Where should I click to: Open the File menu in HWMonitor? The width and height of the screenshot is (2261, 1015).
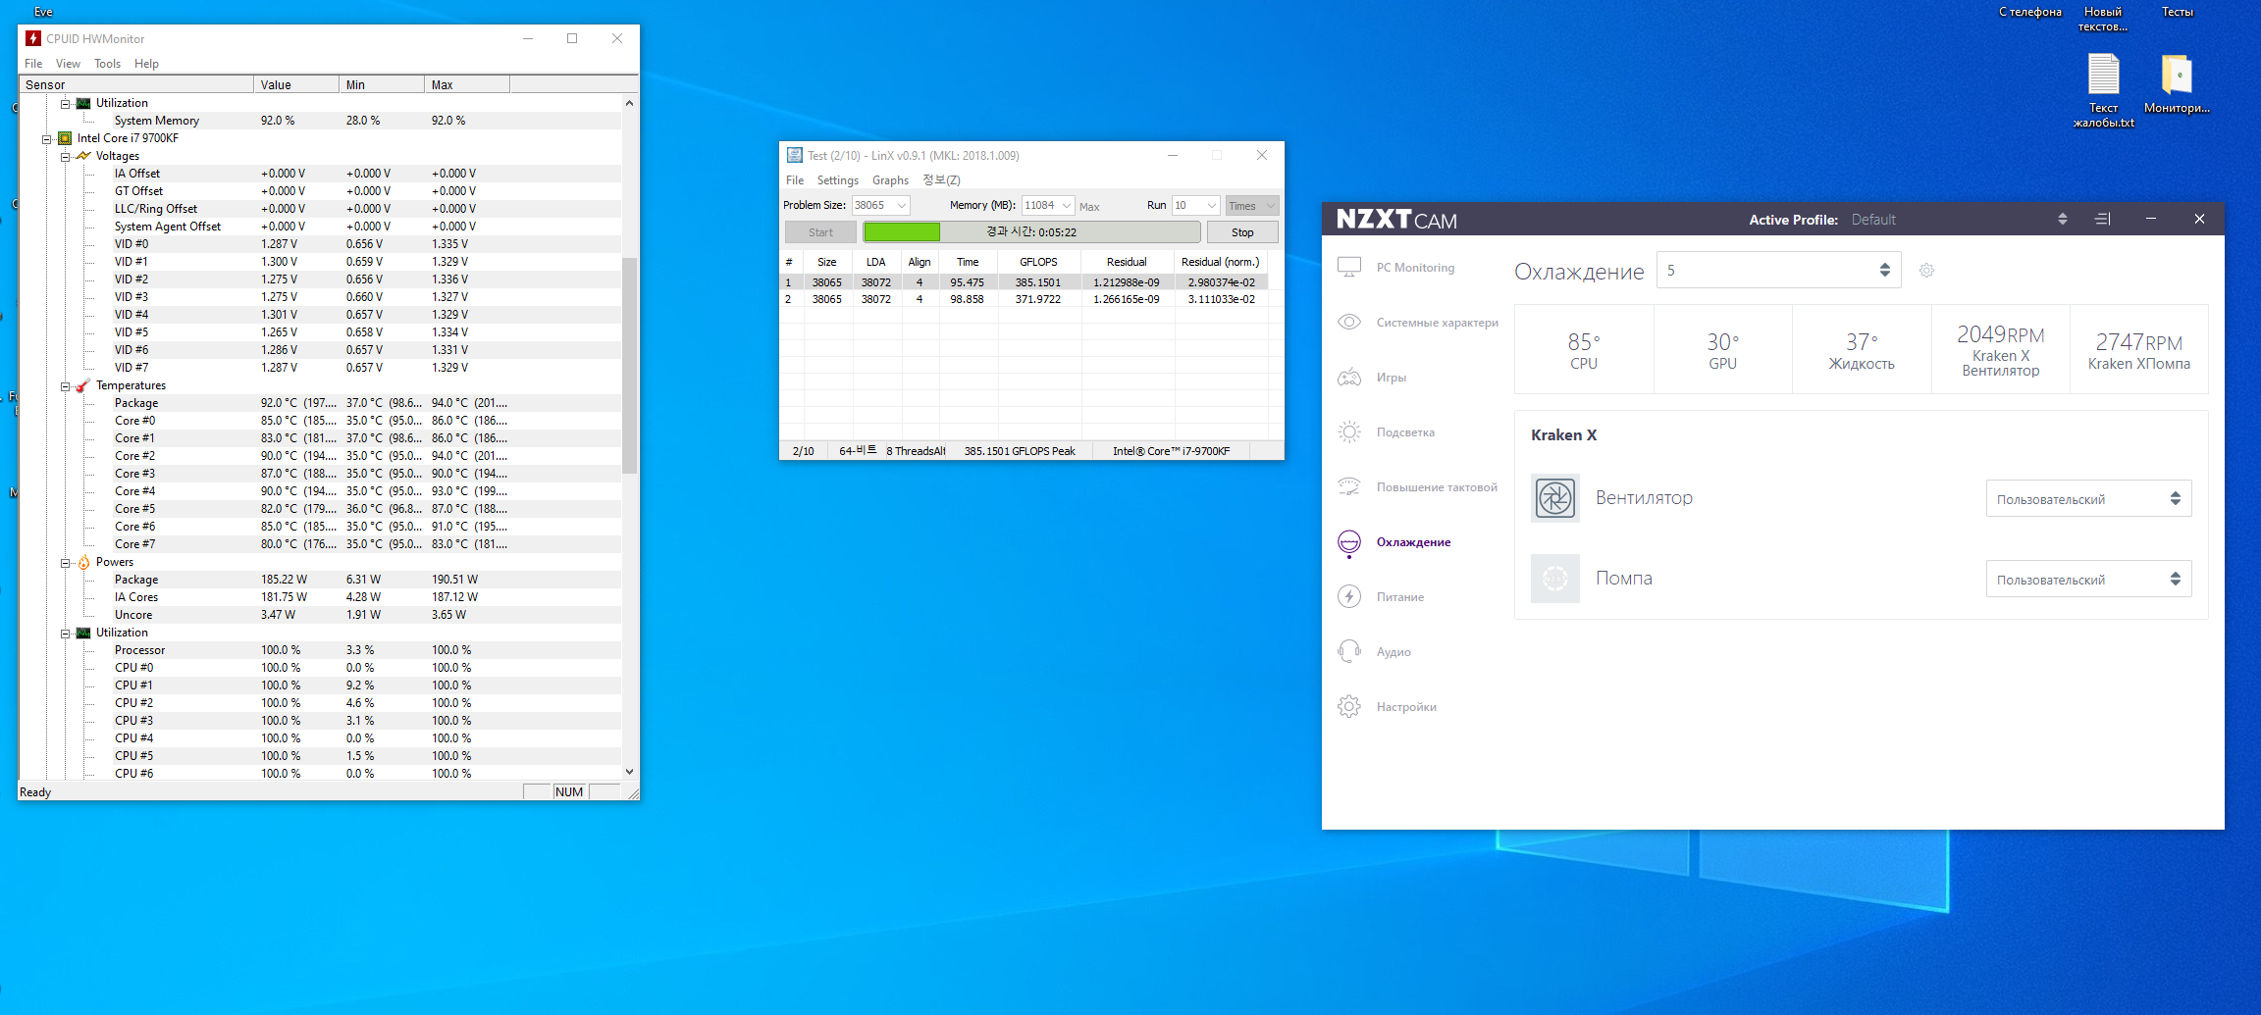(33, 64)
